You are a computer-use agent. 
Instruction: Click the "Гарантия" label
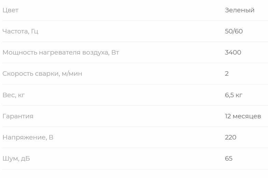click(18, 116)
